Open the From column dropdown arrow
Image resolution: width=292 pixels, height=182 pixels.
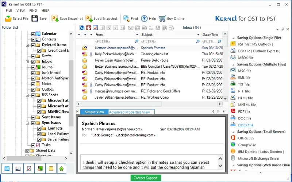pos(137,35)
